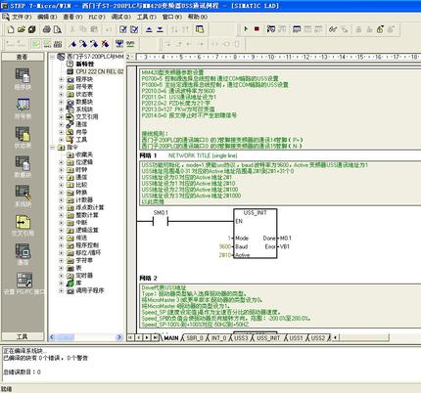Toggle the green POU comments icon

(x=36, y=44)
